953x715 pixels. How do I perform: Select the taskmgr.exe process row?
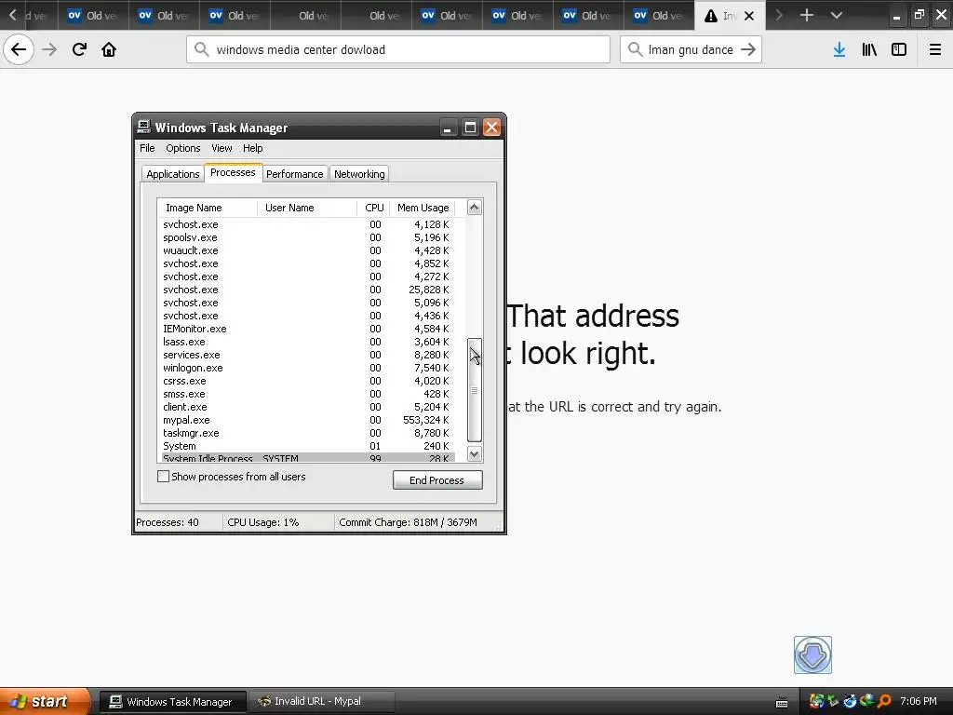pos(306,433)
